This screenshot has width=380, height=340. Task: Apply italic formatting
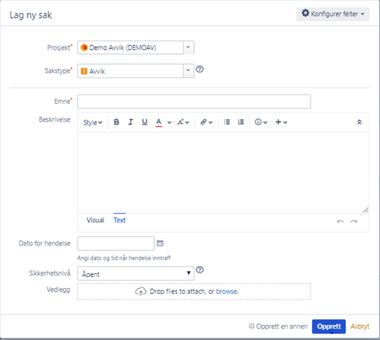click(131, 122)
